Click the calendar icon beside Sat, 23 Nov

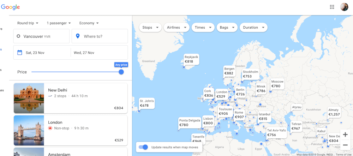19,53
